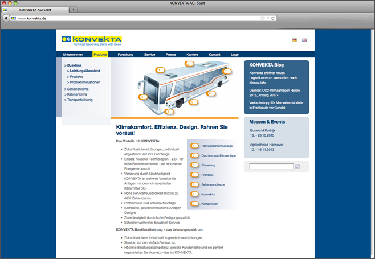
Task: Open blog post about neues Logistikzentrum
Action: click(273, 78)
